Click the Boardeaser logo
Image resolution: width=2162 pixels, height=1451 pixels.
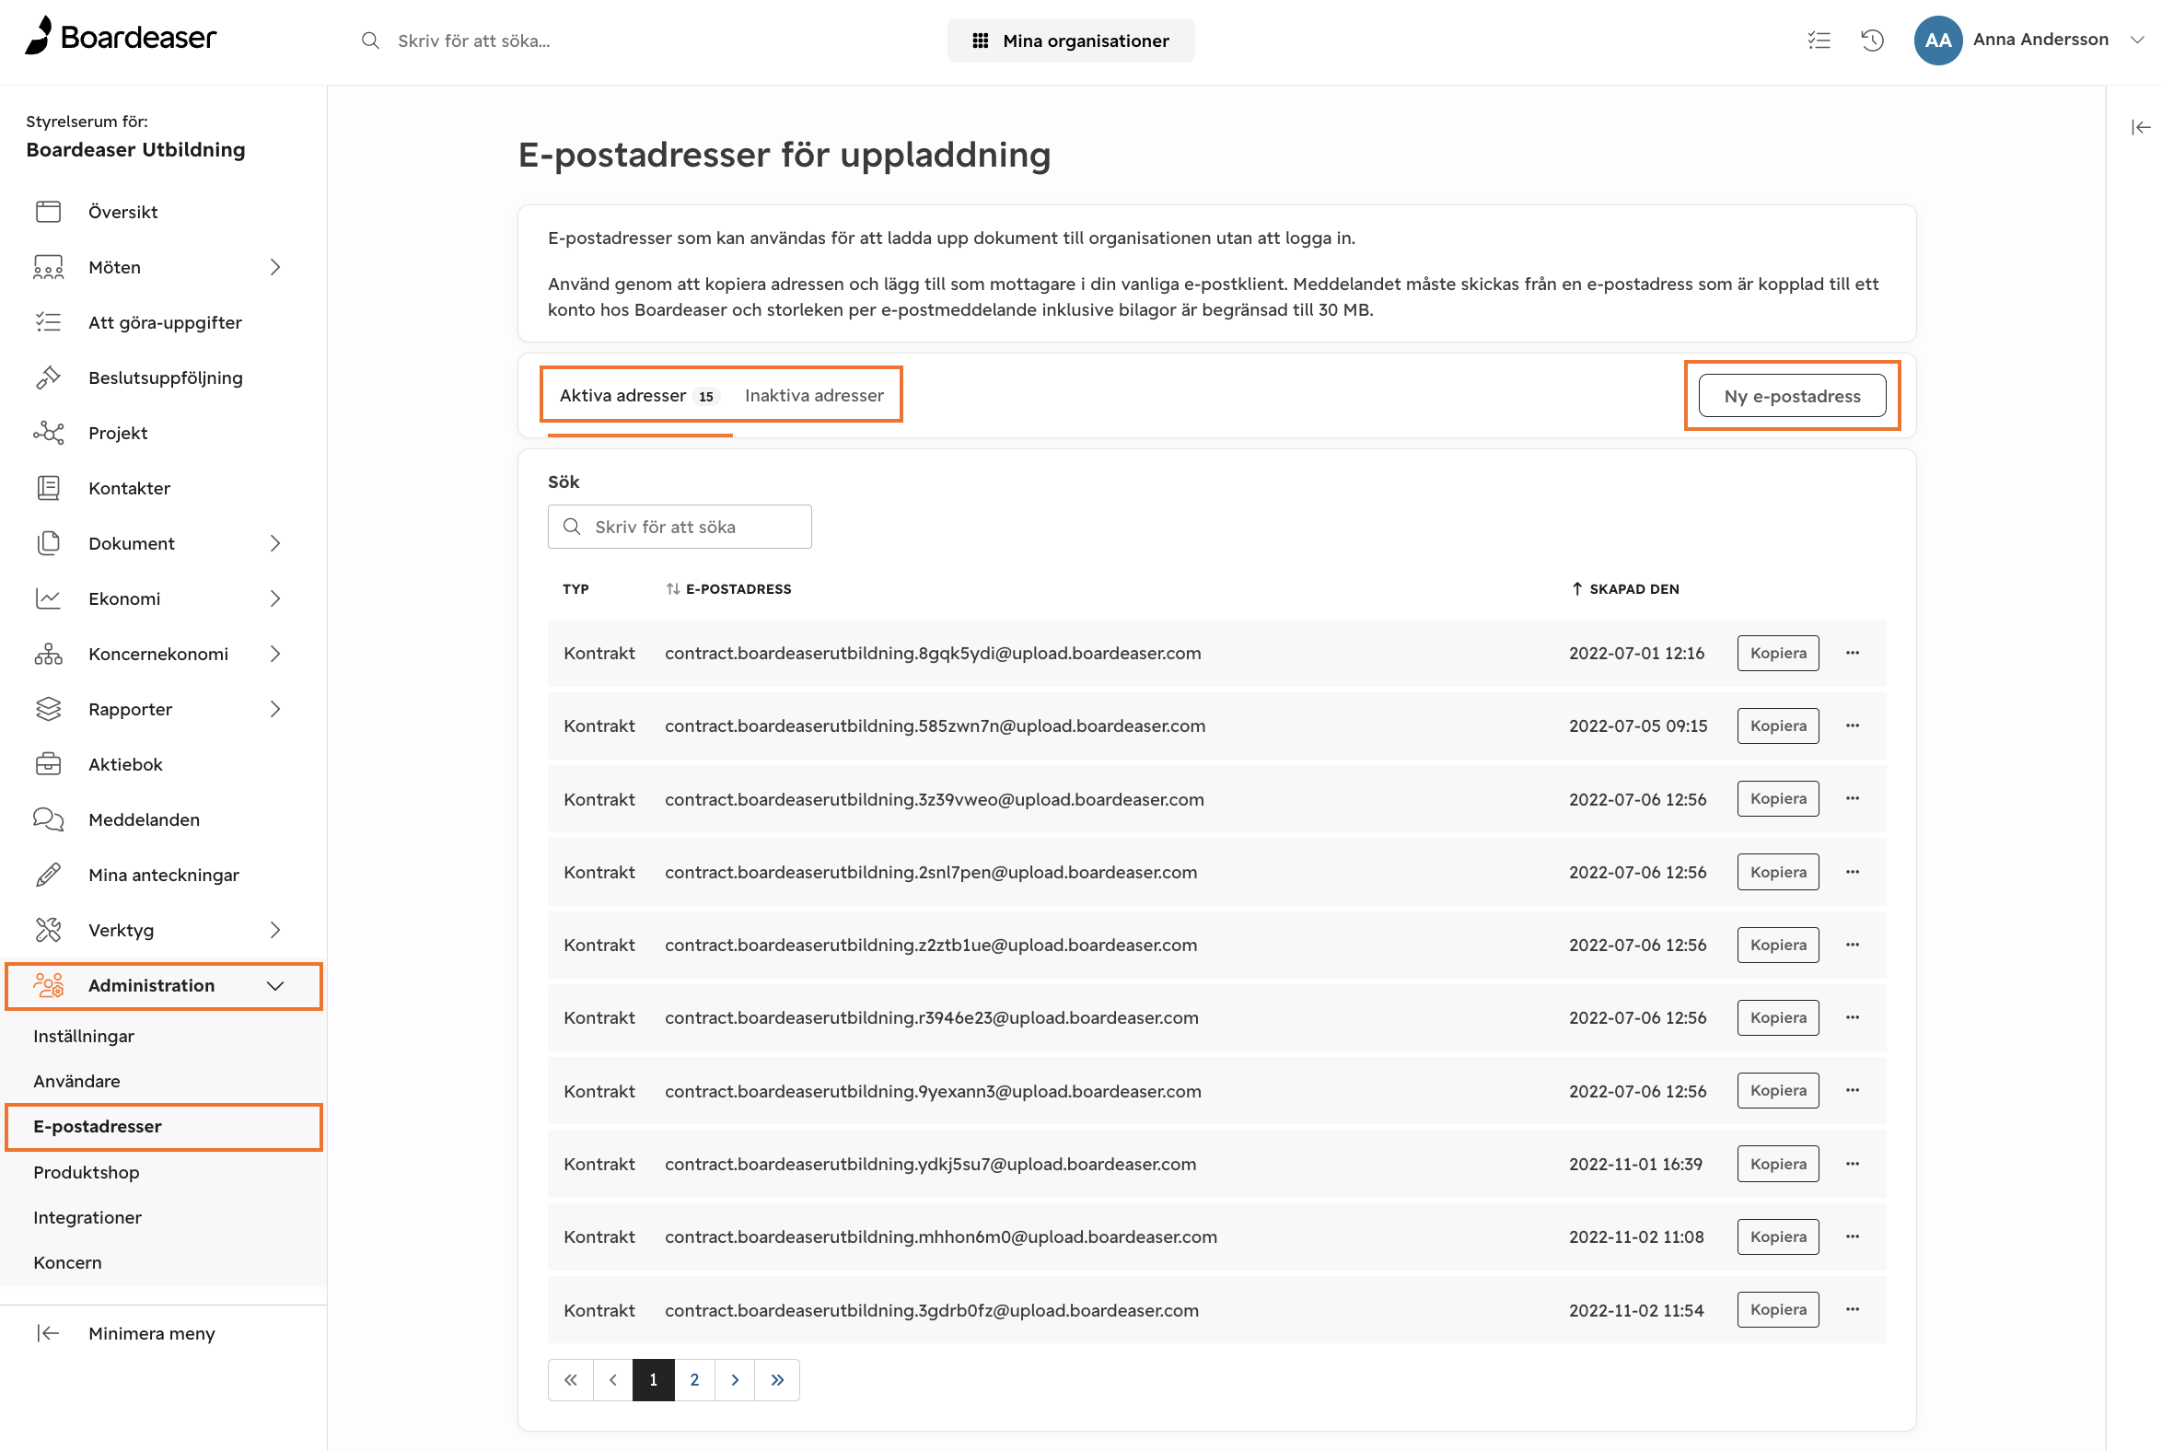pos(121,37)
